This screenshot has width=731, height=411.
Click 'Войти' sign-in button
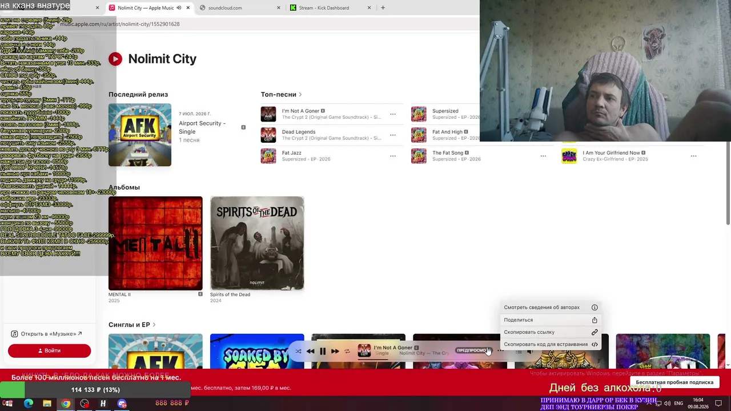(49, 350)
